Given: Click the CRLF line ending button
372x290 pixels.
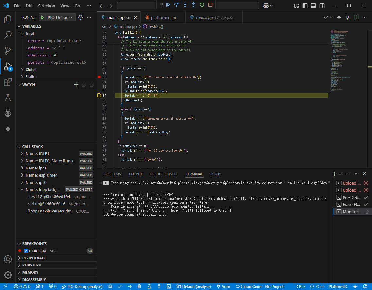Looking at the screenshot, I should click(x=301, y=286).
